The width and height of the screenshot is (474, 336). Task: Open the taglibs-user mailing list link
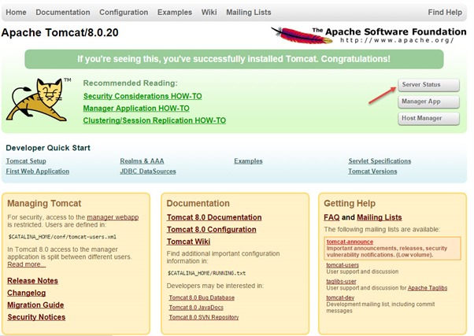pos(341,281)
